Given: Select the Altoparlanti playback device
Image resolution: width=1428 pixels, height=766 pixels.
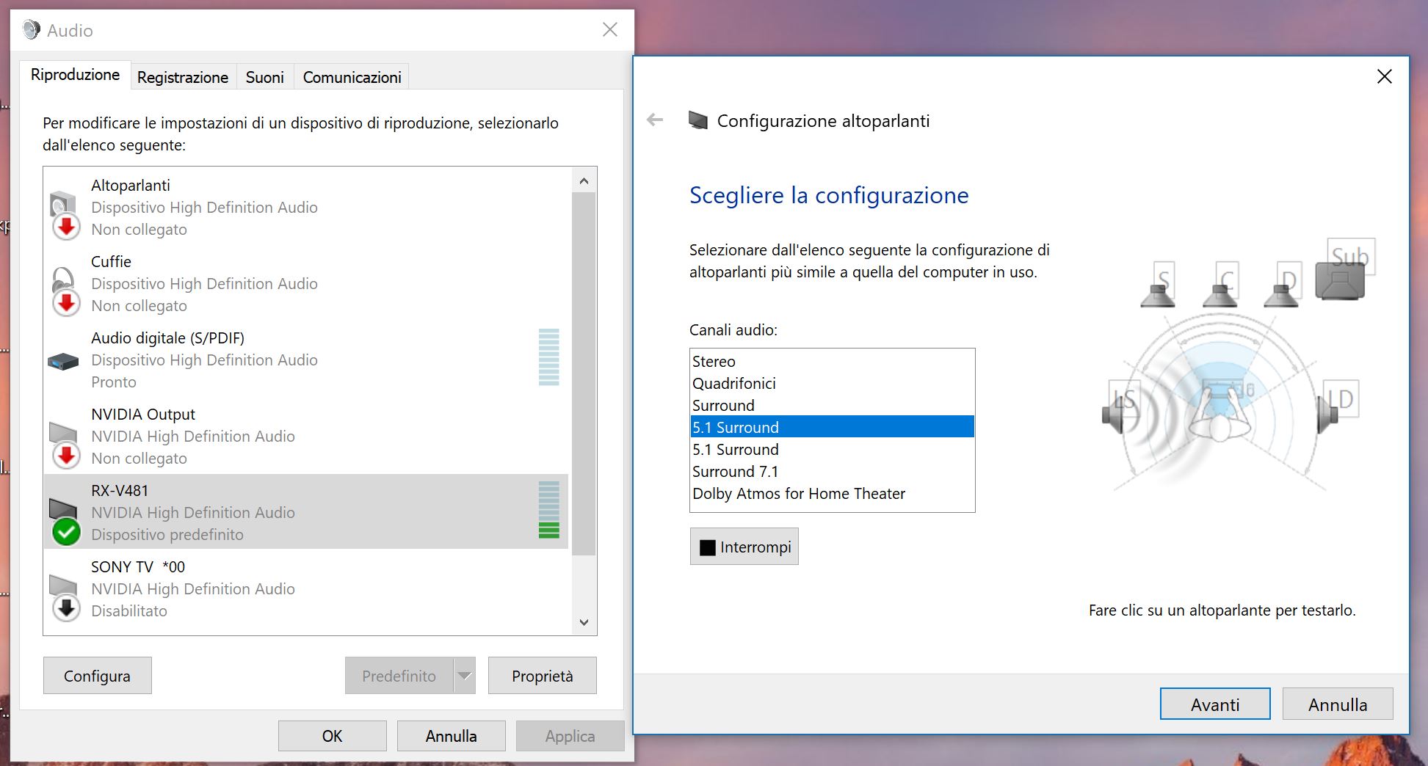Looking at the screenshot, I should tap(306, 207).
